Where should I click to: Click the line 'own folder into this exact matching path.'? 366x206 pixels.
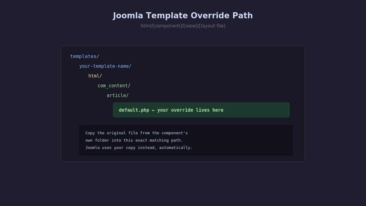[x=134, y=140]
